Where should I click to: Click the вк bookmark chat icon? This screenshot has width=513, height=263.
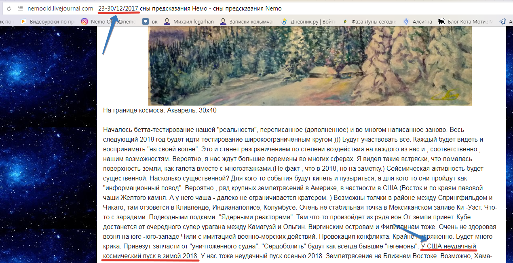pyautogui.click(x=146, y=22)
